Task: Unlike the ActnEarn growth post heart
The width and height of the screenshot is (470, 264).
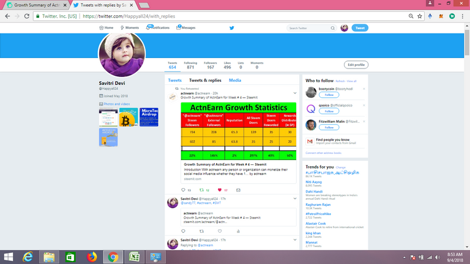Action: point(220,190)
